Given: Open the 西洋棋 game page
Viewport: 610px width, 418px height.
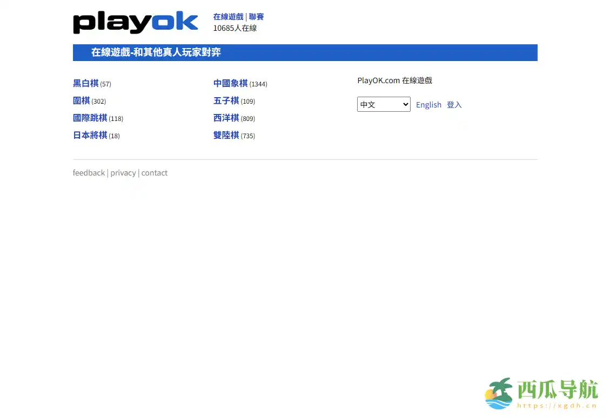Looking at the screenshot, I should point(226,118).
